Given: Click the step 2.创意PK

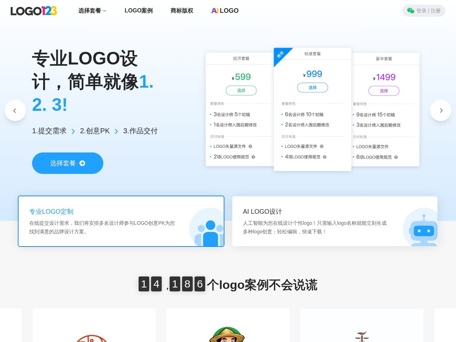Looking at the screenshot, I should coord(95,131).
